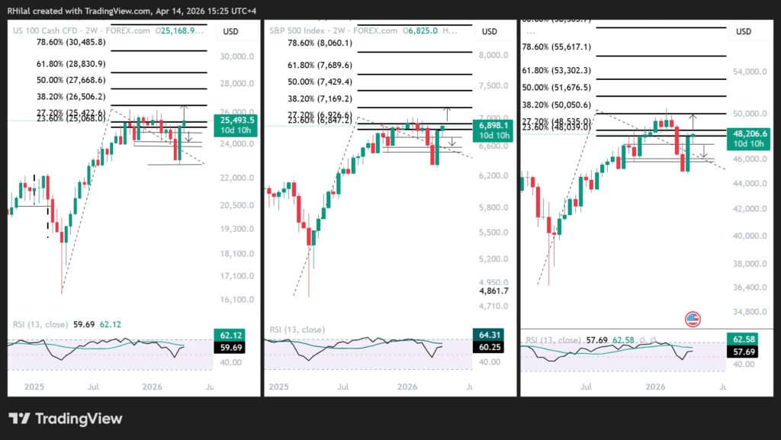781x440 pixels.
Task: Click the RSI 57.69 legend on the third chart
Action: (x=567, y=340)
